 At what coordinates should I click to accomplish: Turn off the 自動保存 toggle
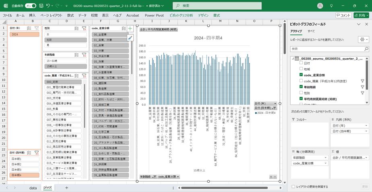(x=31, y=6)
